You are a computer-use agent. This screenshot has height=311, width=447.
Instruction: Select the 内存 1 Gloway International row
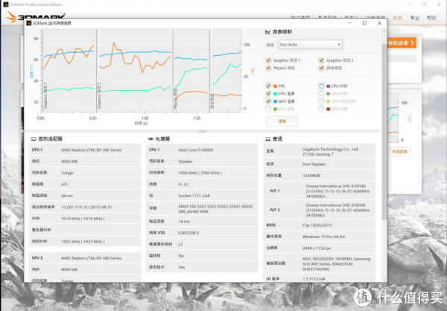(319, 190)
